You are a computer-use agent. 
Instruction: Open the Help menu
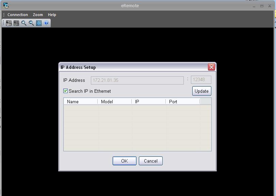pyautogui.click(x=52, y=15)
